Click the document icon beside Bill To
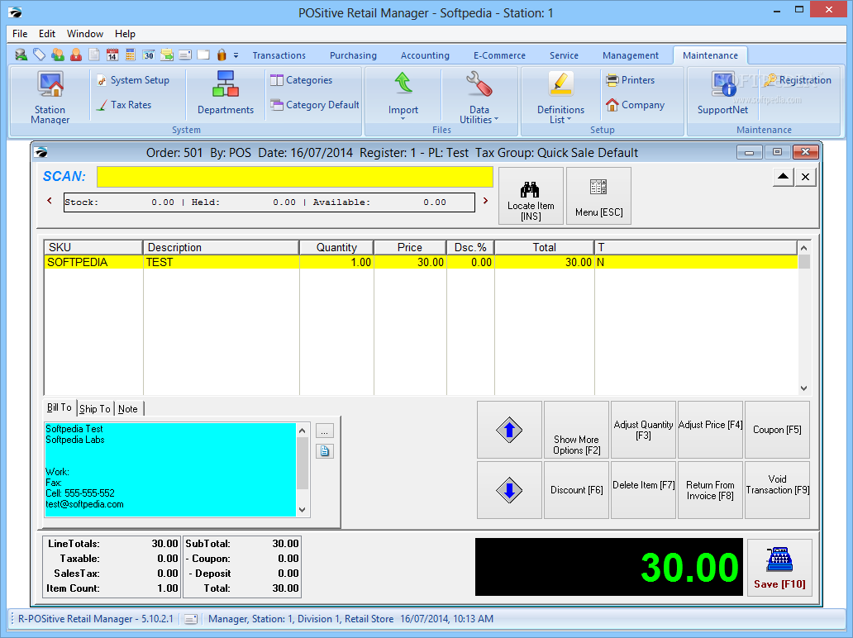The height and width of the screenshot is (638, 853). 324,451
